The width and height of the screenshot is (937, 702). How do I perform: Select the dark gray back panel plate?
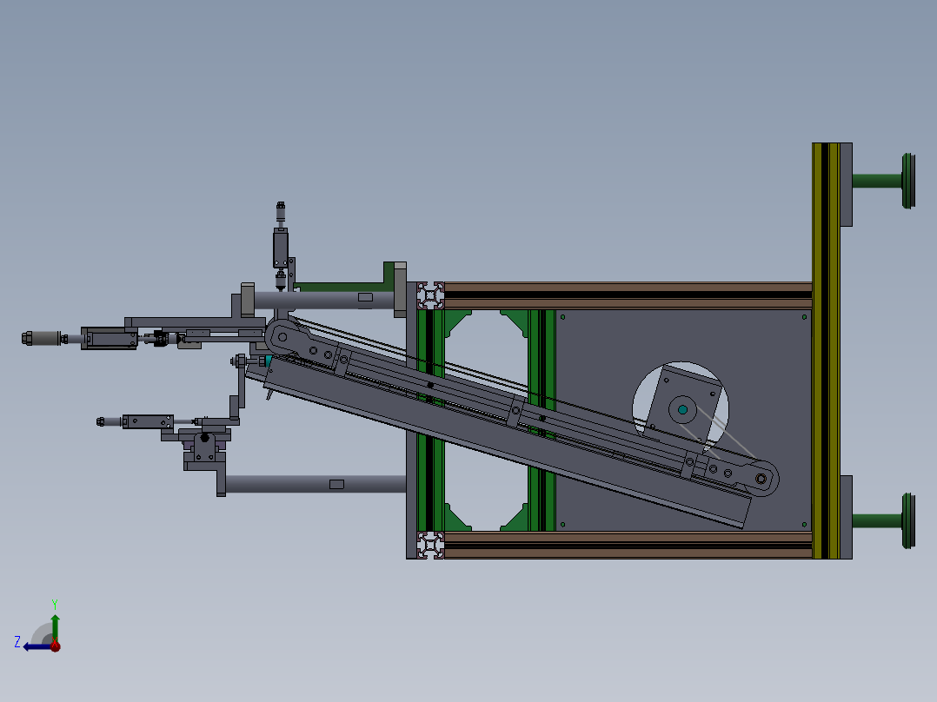[683, 420]
